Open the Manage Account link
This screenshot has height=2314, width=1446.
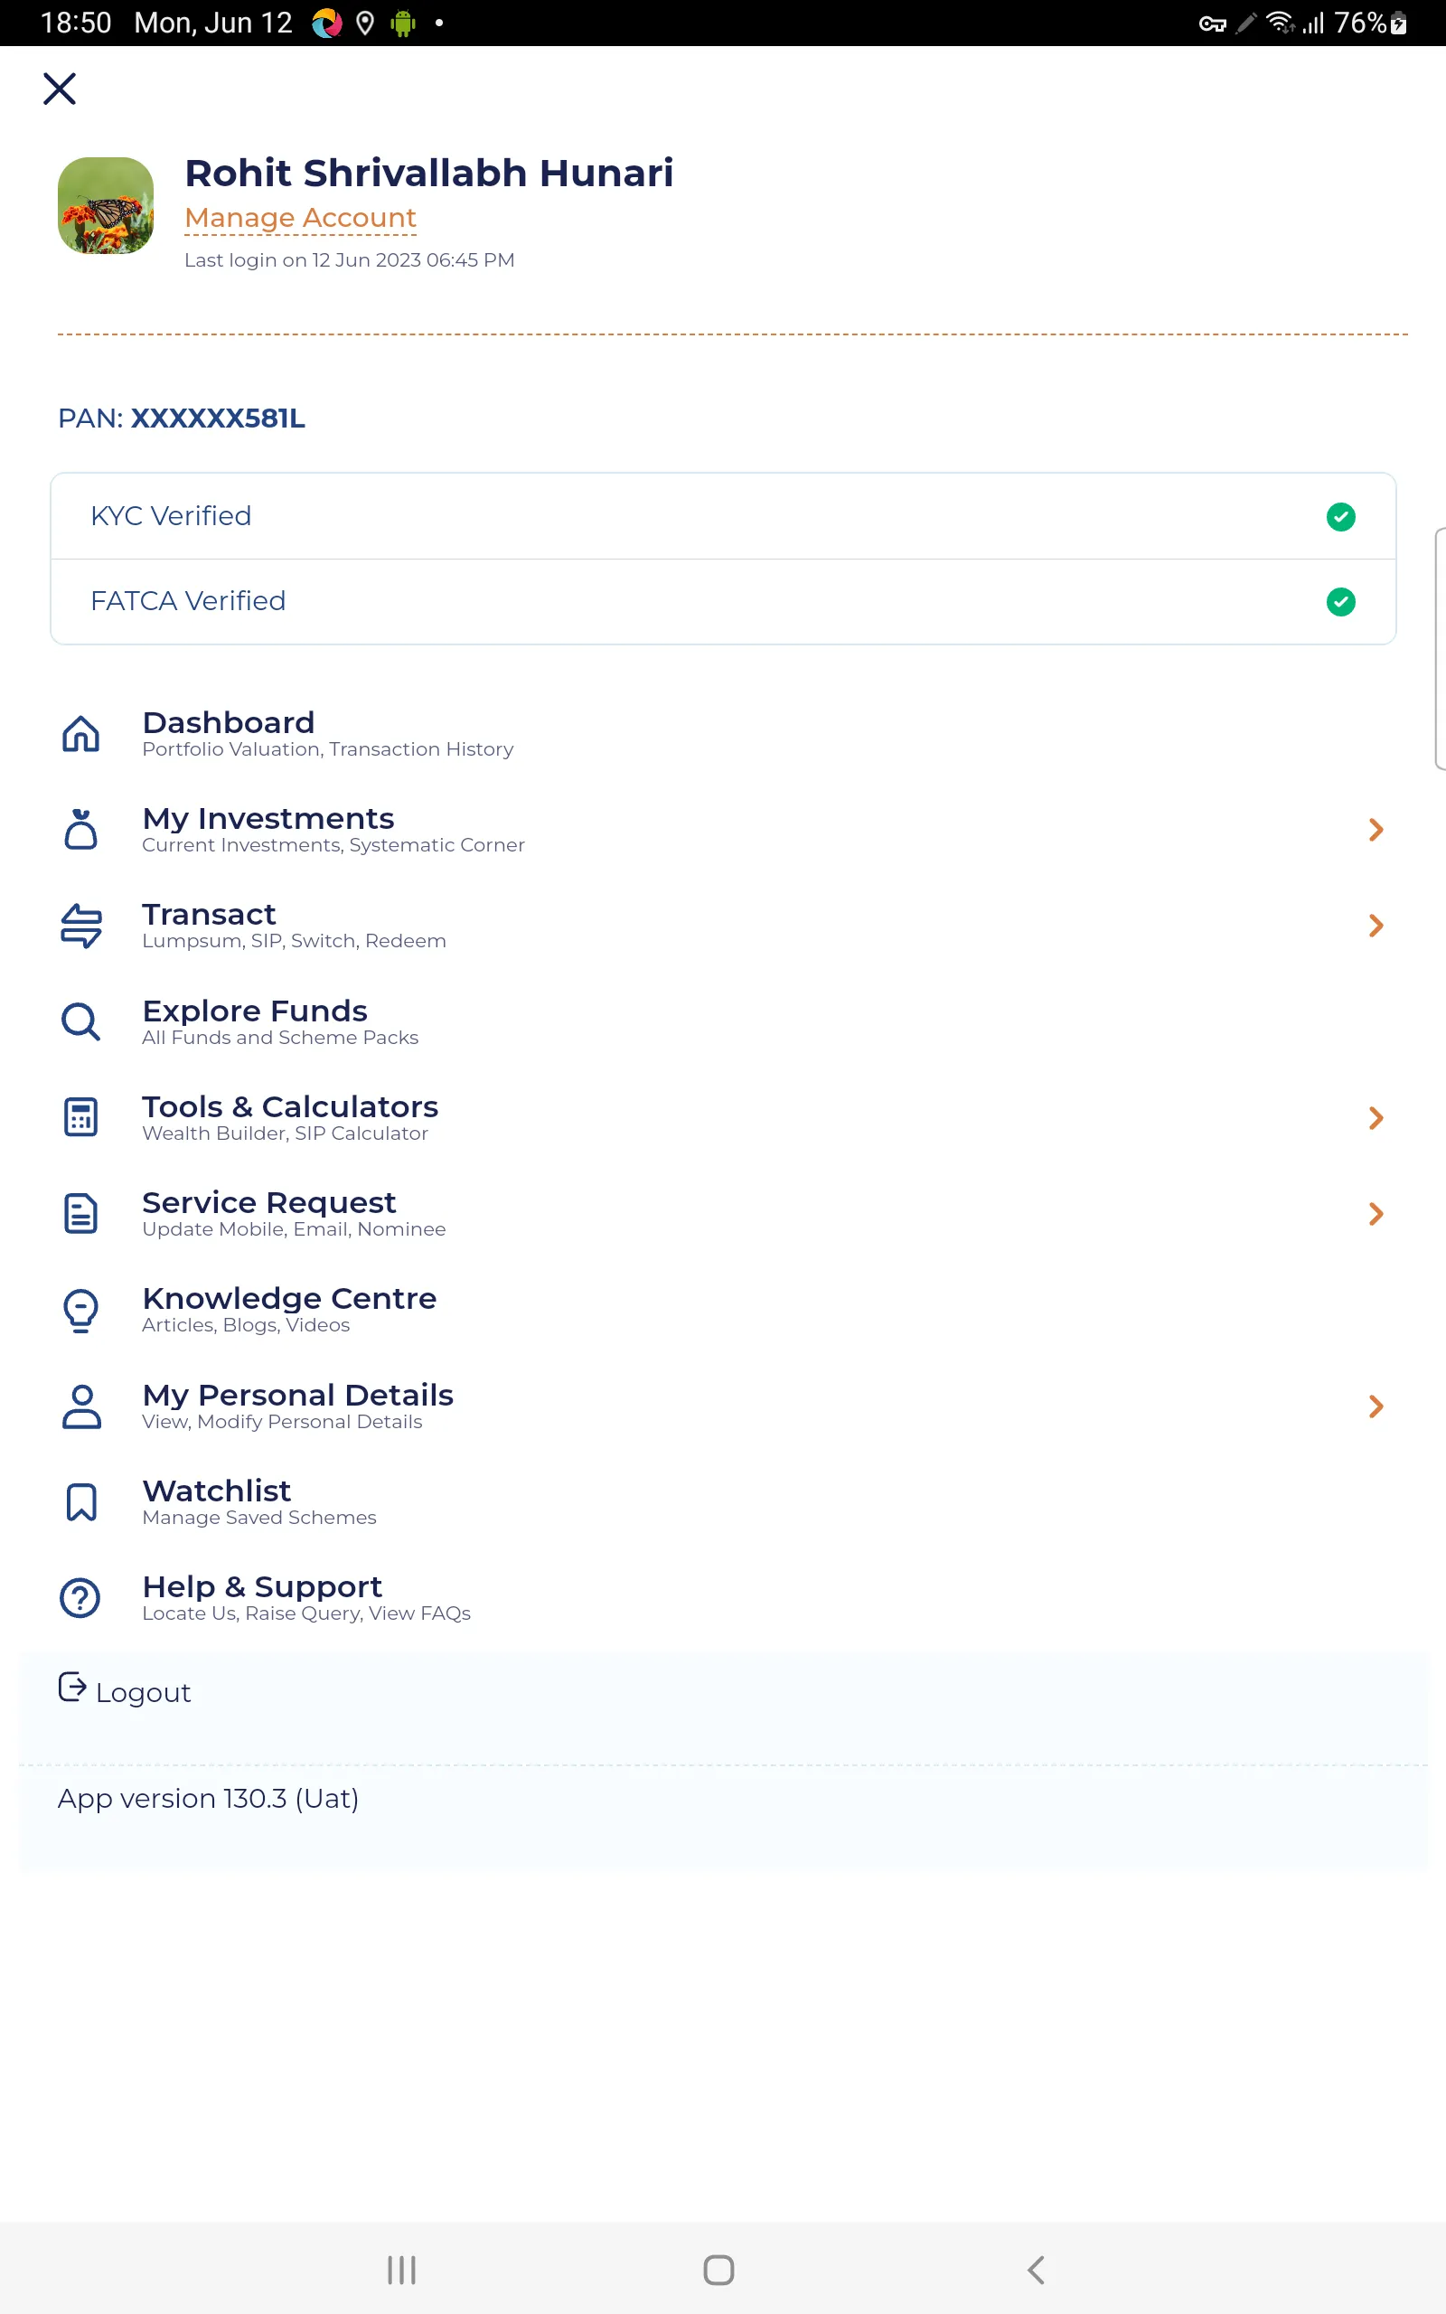pyautogui.click(x=299, y=217)
